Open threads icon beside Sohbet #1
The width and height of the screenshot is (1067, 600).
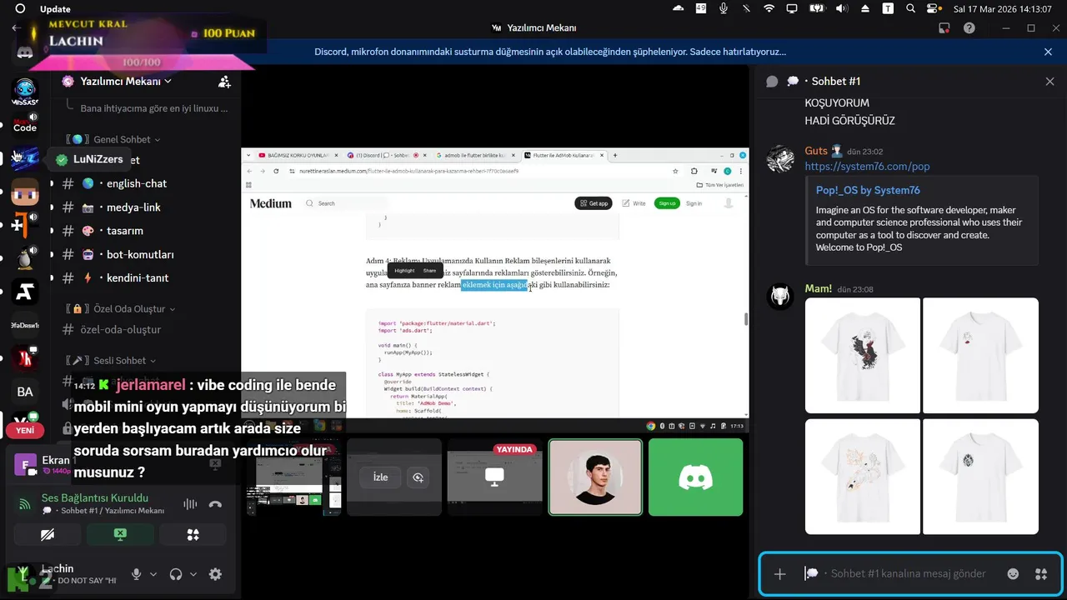point(772,81)
